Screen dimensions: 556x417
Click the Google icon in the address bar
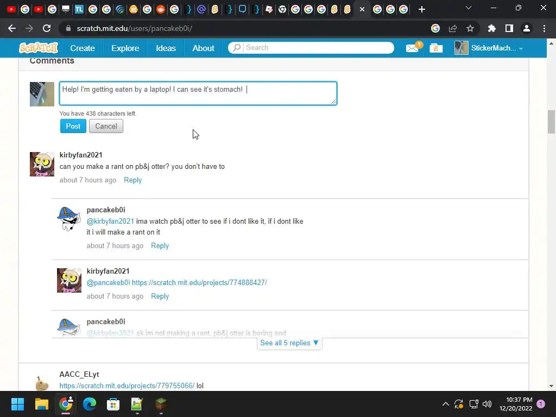point(435,28)
